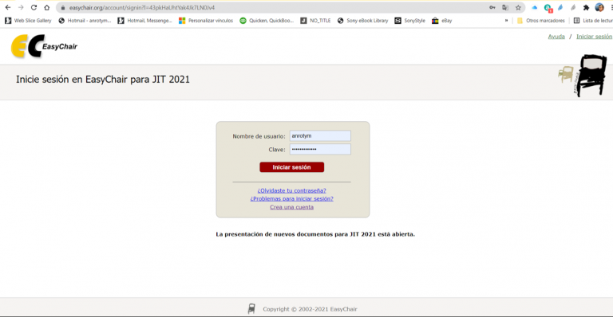Click the browser back arrow

point(8,7)
